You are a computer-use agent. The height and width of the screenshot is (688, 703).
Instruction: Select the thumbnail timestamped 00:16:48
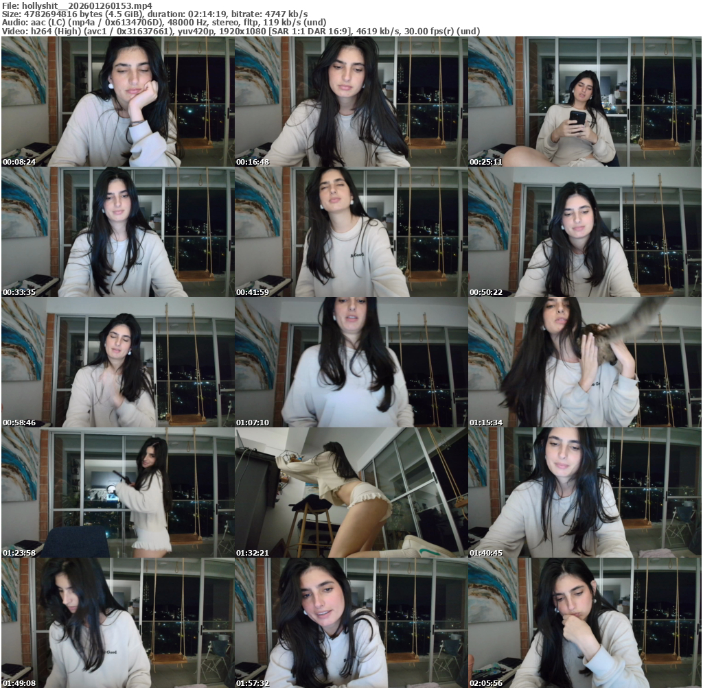351,102
